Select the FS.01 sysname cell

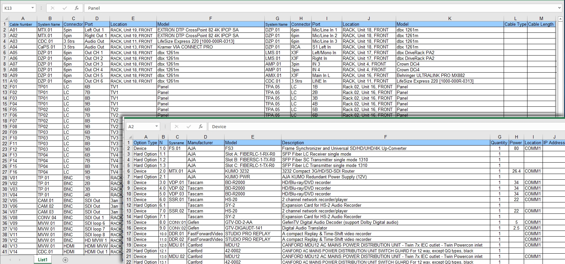tap(177, 148)
